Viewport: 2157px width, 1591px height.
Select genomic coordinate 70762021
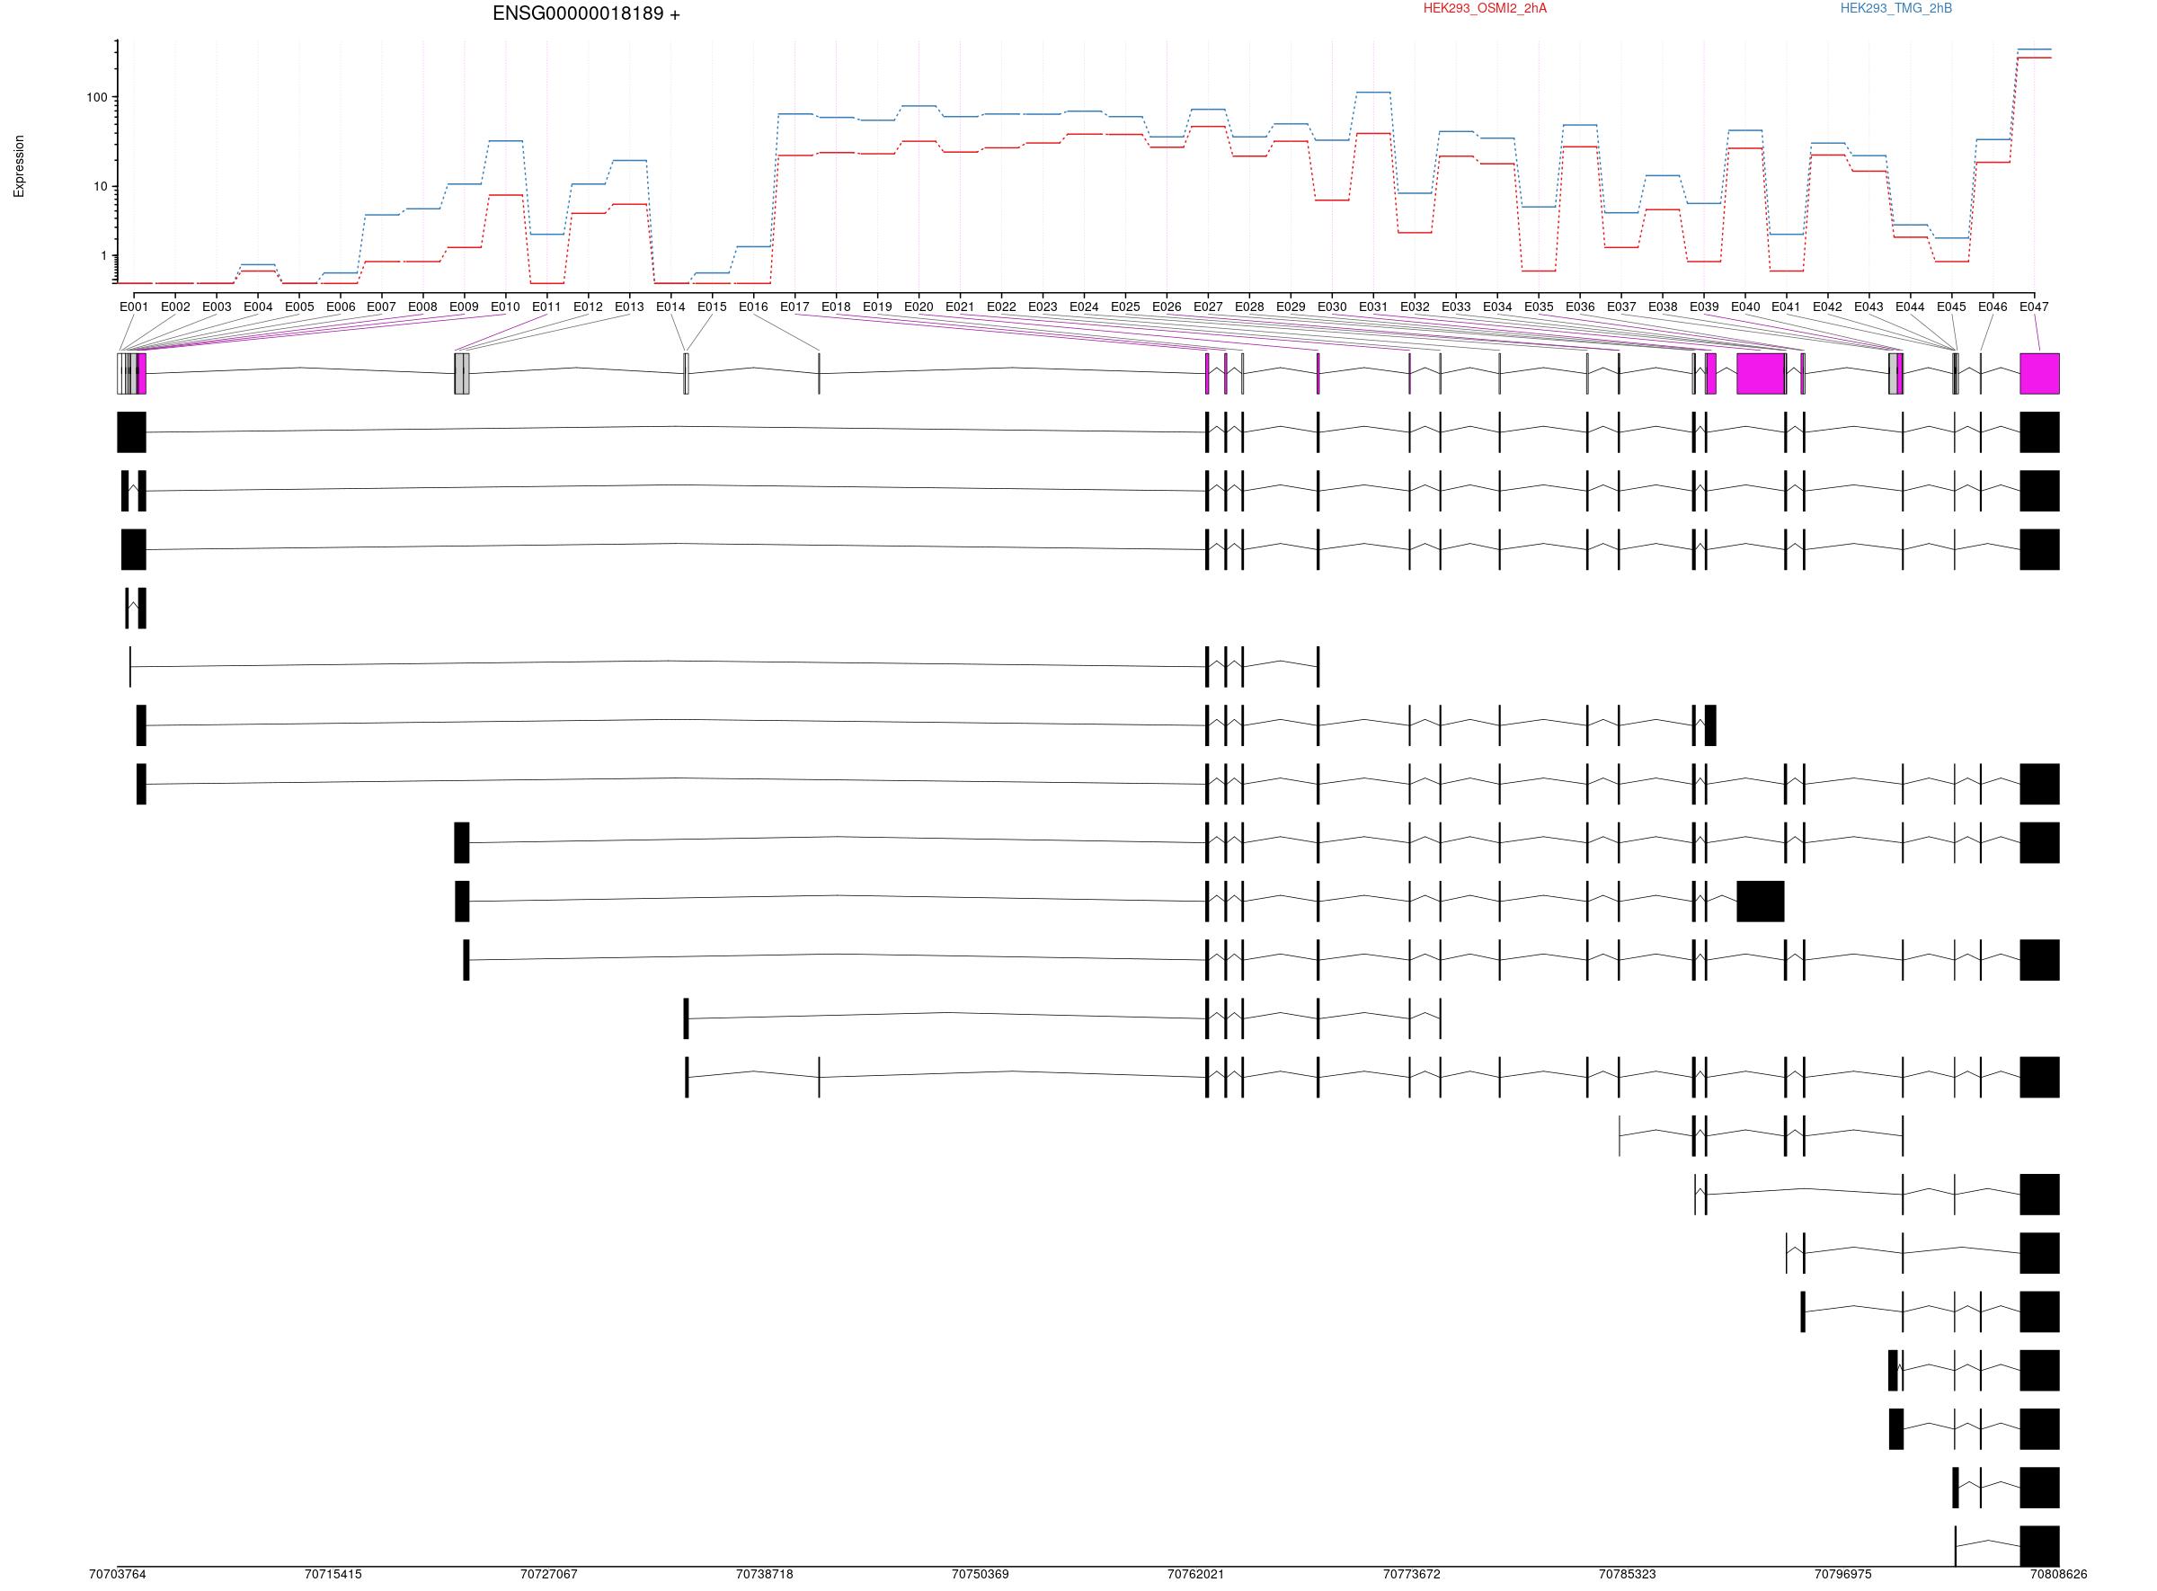coord(1196,1575)
